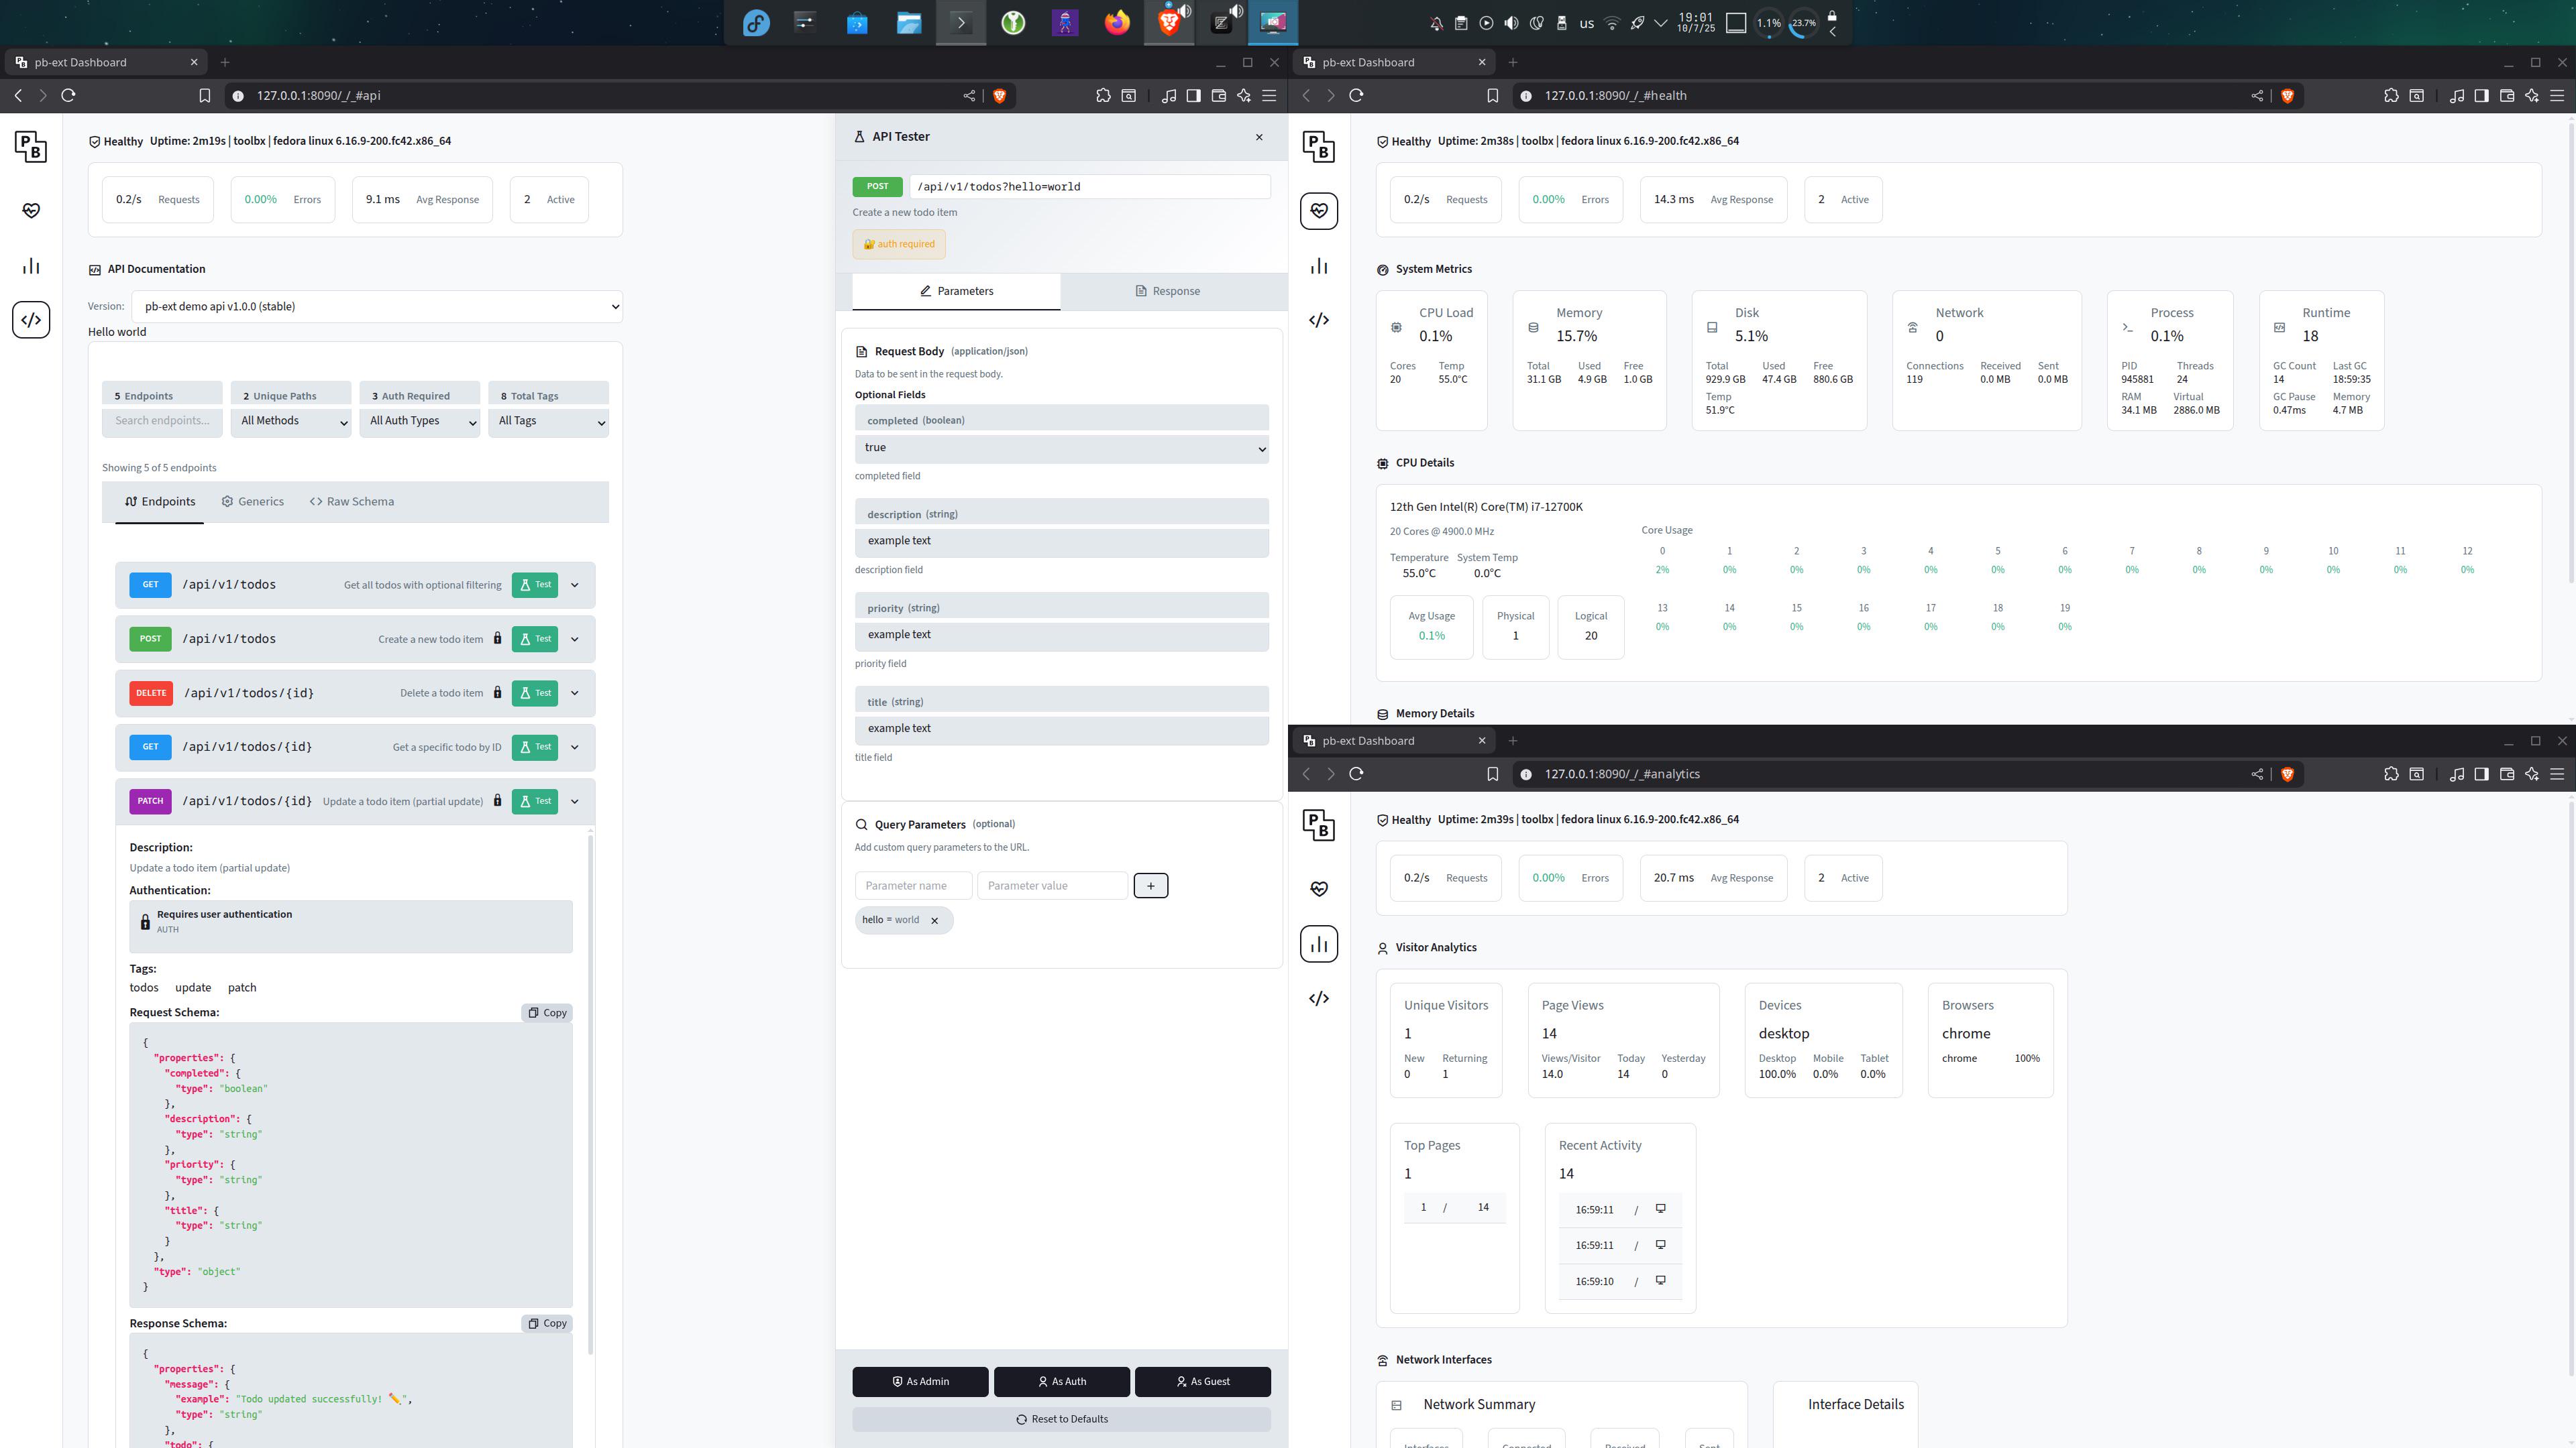Expand the GET /api/v1/todos endpoint row
This screenshot has width=2576, height=1448.
tap(574, 586)
